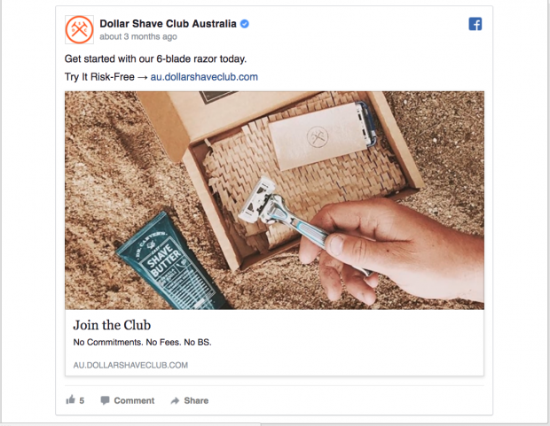Click the 'Join the Club' headline

tap(112, 325)
